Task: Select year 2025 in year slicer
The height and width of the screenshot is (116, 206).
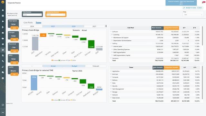Action: click(53, 26)
